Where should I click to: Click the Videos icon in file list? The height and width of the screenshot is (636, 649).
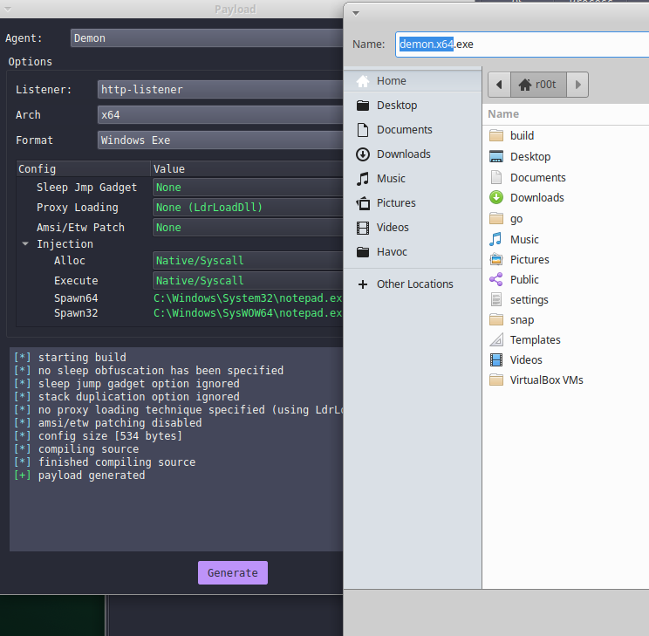(496, 359)
